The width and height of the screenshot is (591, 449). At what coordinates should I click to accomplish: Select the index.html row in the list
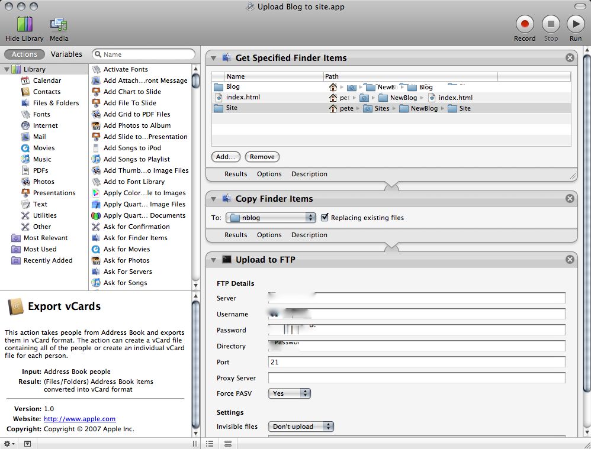(391, 97)
